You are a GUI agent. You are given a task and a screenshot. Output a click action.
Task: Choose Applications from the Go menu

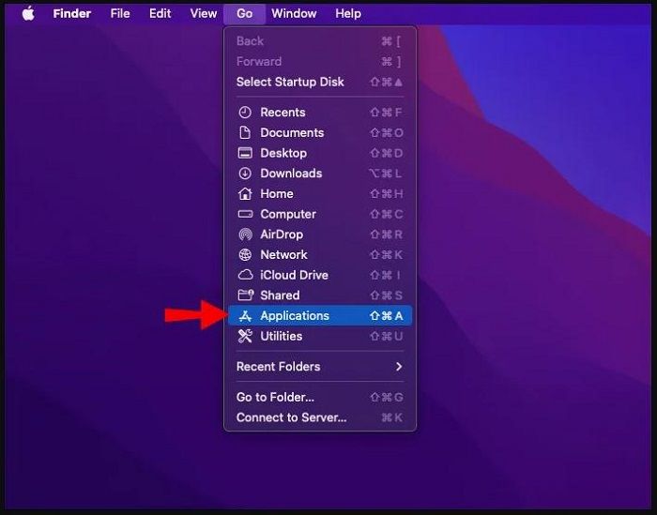click(x=295, y=316)
